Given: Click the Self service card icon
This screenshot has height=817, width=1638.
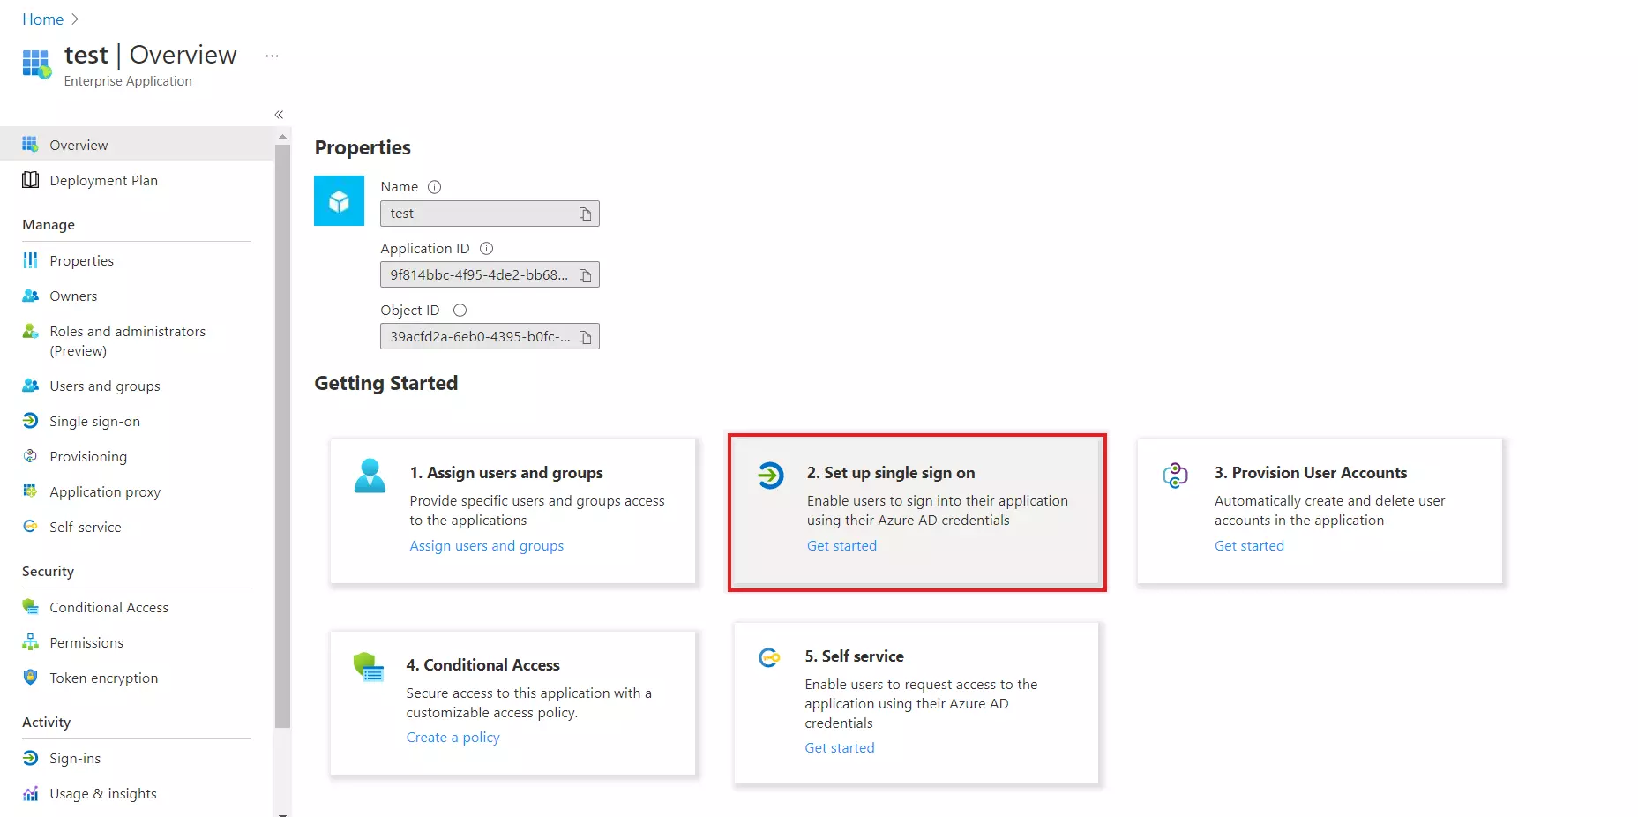Looking at the screenshot, I should pos(769,657).
